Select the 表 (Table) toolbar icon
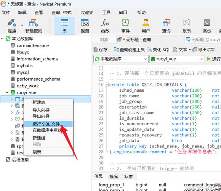221x191 pixels. click(64, 26)
